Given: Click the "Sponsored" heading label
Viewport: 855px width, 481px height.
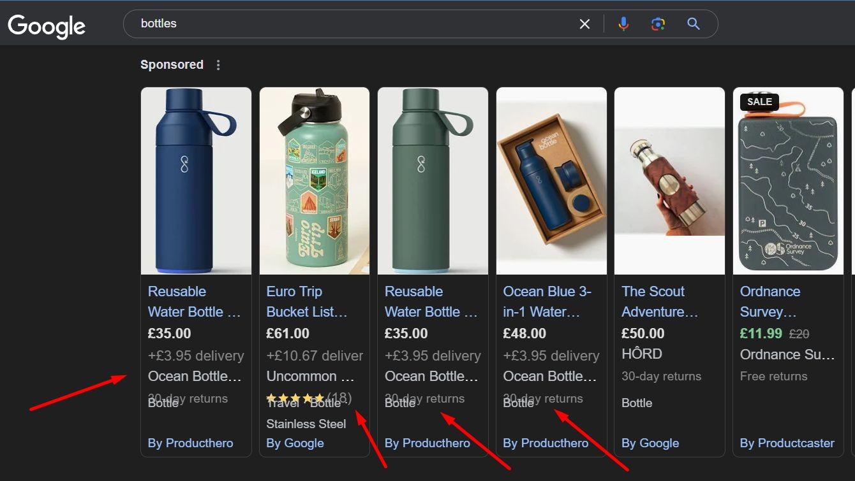Looking at the screenshot, I should 172,64.
